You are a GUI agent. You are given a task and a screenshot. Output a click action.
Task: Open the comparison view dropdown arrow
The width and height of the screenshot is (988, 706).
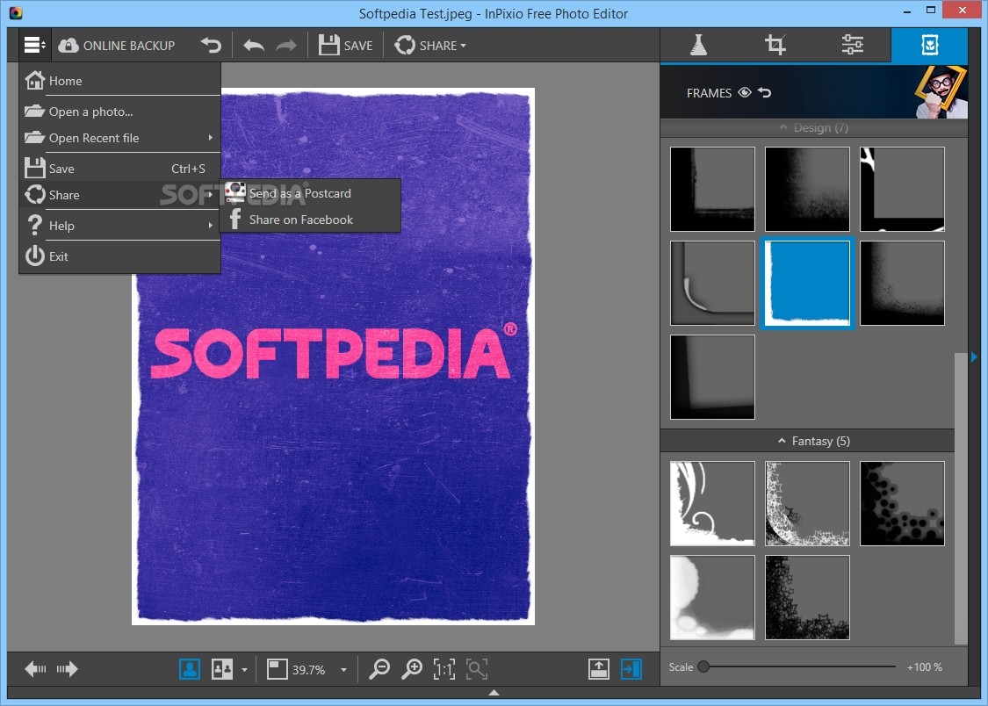click(244, 669)
